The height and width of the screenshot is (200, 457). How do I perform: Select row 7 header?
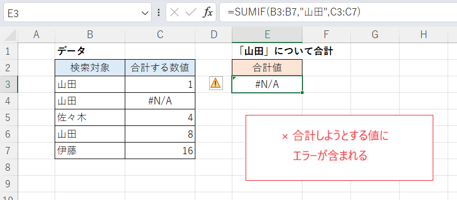[9, 151]
